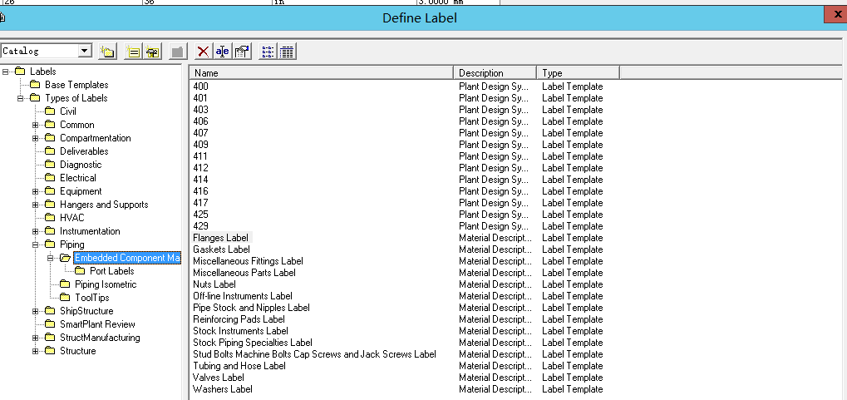The height and width of the screenshot is (400, 847).
Task: Expand the Common folder node
Action: pyautogui.click(x=36, y=125)
